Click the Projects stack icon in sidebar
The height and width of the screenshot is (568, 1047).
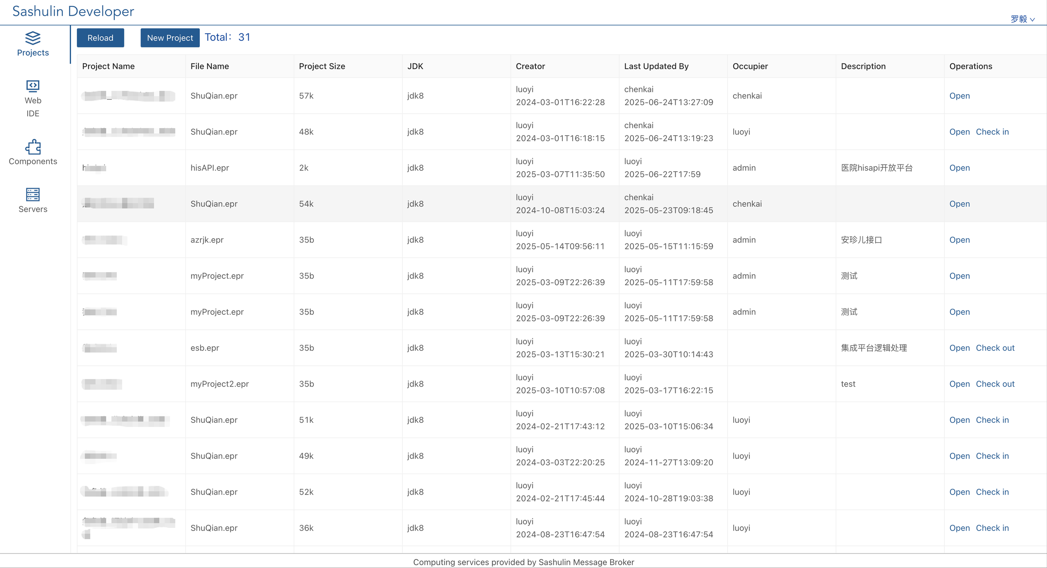(32, 38)
